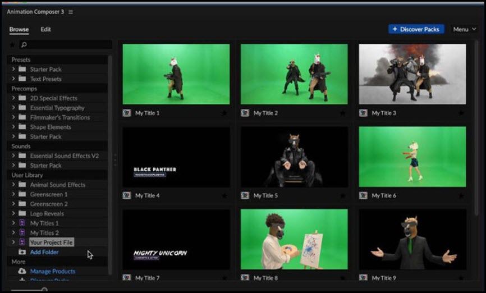This screenshot has height=293, width=486.
Task: Switch to the Edit tab
Action: 45,29
